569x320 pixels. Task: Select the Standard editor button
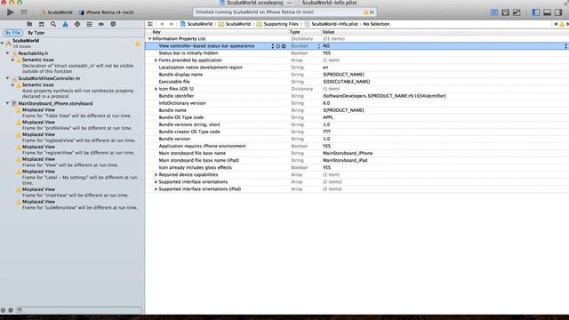[494, 12]
